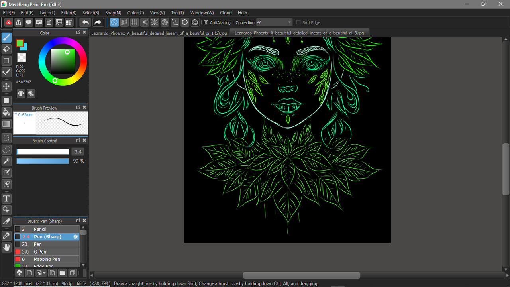Image resolution: width=510 pixels, height=287 pixels.
Task: Click the transparent color swatch
Action: point(22,57)
